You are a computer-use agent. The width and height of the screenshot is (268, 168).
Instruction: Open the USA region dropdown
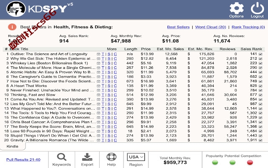point(136,157)
